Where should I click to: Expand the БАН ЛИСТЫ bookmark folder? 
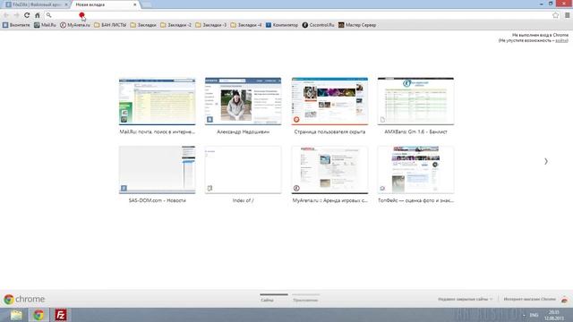(x=110, y=25)
